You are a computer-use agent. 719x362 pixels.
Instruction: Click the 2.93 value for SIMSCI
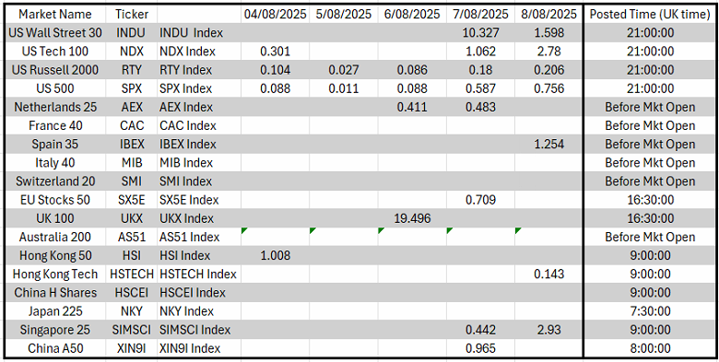pos(548,330)
